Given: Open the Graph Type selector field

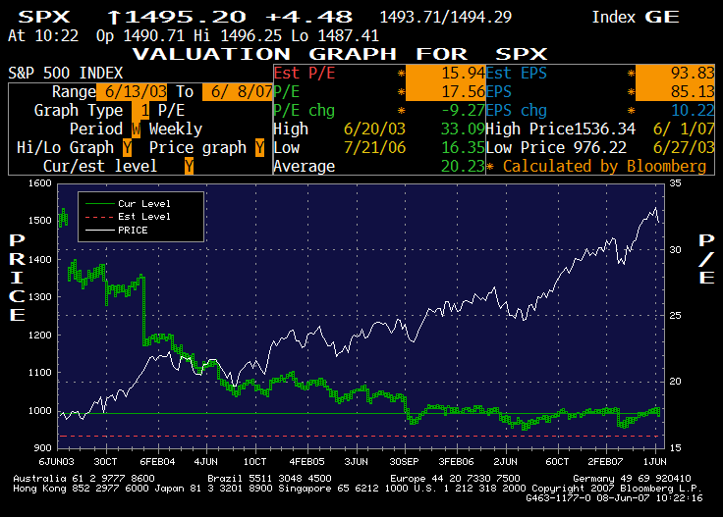Looking at the screenshot, I should (145, 110).
